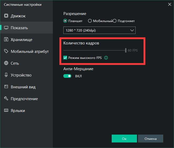The image size is (174, 148).
Task: Click the keyboard icon beside Ярлыки
Action: coord(6,111)
